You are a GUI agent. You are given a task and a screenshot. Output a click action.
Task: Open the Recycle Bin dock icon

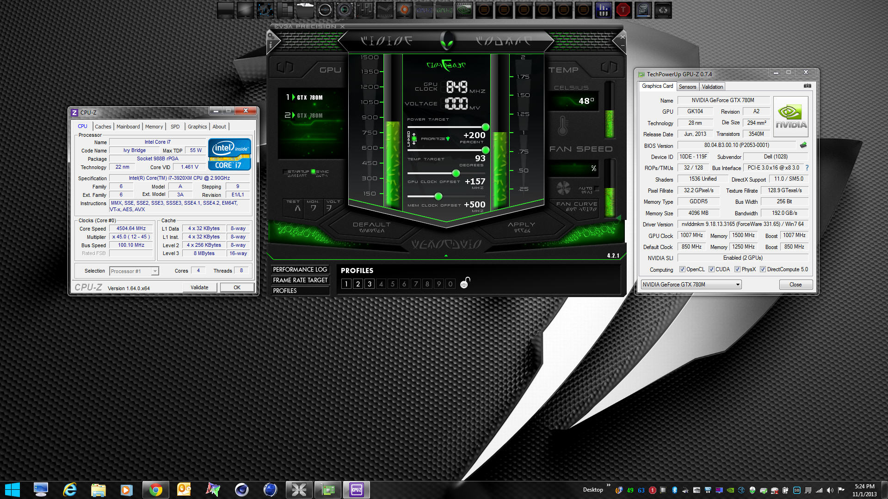click(663, 10)
